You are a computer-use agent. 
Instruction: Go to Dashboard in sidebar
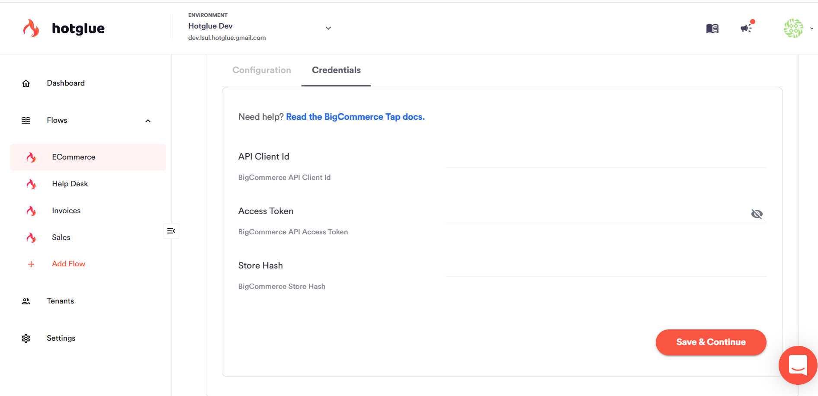(x=66, y=83)
